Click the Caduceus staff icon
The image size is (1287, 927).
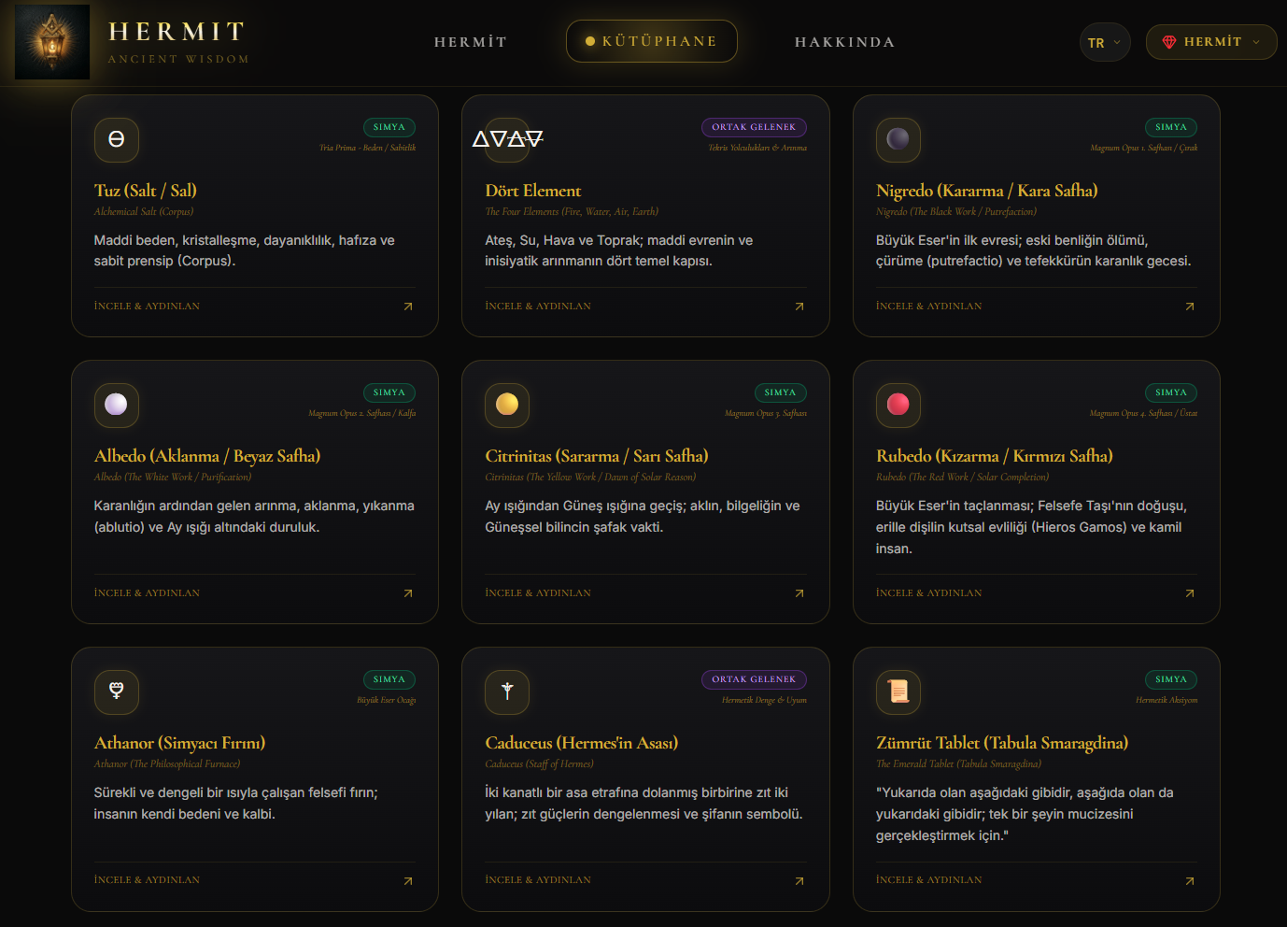tap(507, 692)
